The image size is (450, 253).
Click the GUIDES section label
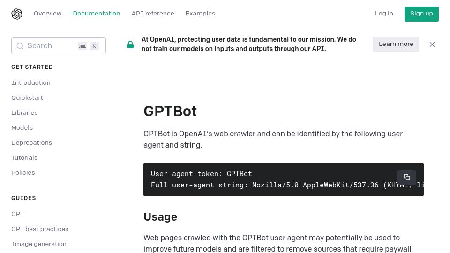(23, 198)
